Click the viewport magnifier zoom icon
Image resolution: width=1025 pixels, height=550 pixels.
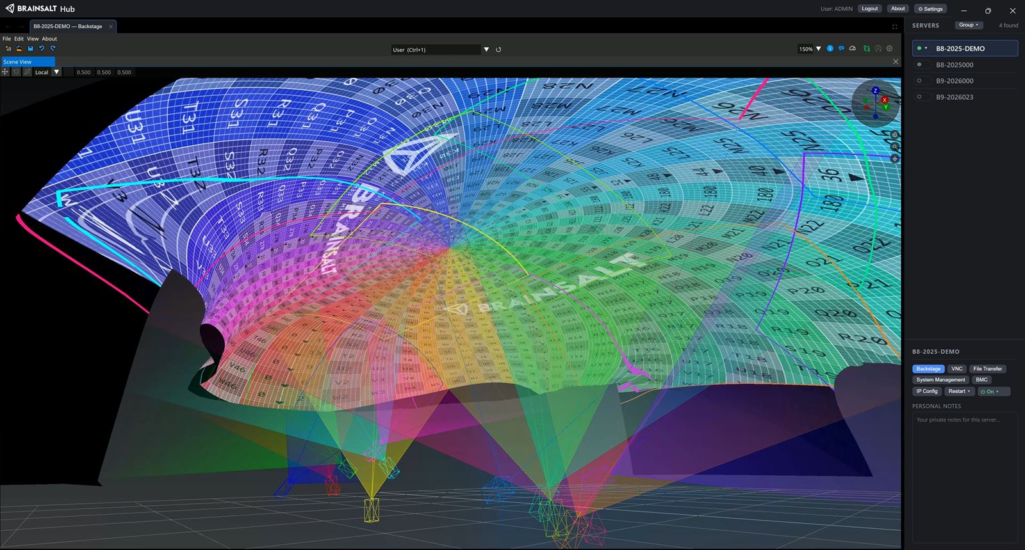tap(895, 146)
